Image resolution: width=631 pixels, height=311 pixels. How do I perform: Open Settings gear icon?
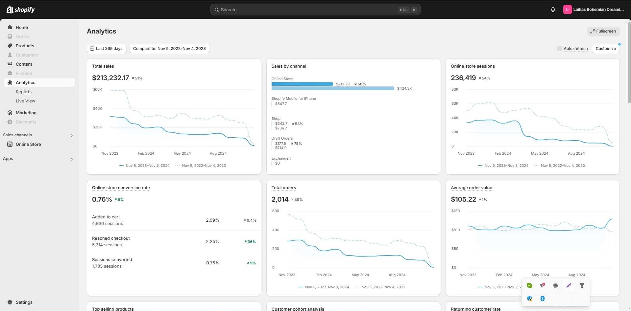(10, 302)
